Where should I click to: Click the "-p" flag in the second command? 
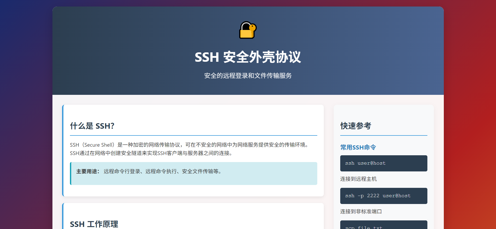coord(361,196)
